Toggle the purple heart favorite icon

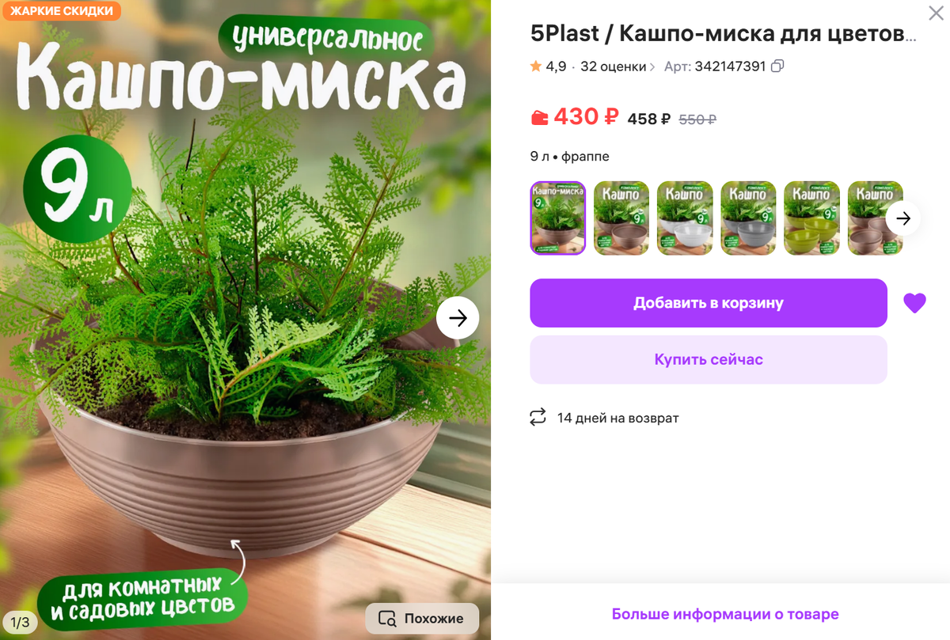click(914, 303)
